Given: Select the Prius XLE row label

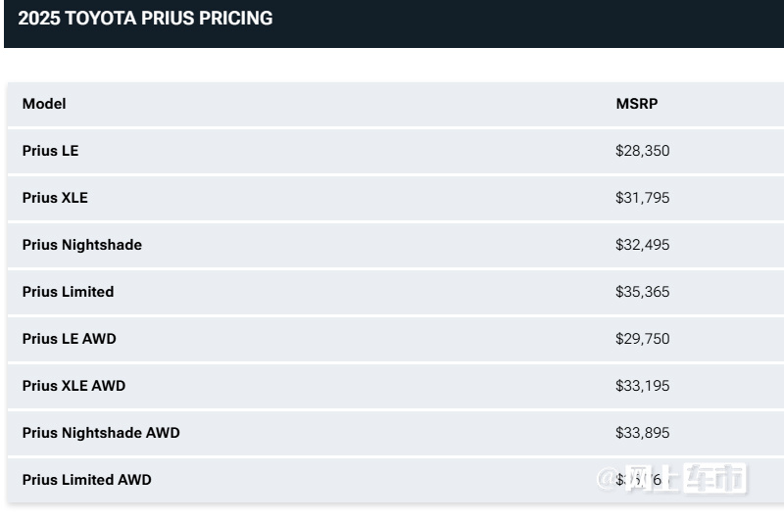Looking at the screenshot, I should click(55, 198).
